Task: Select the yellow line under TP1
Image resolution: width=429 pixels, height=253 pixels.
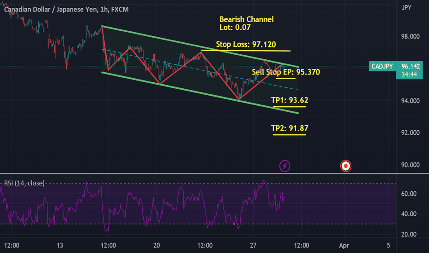Action: [x=290, y=106]
